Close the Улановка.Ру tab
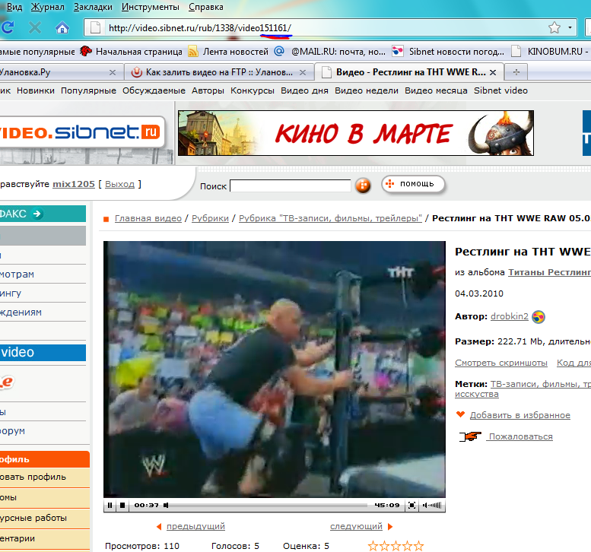This screenshot has height=552, width=591. tap(113, 72)
